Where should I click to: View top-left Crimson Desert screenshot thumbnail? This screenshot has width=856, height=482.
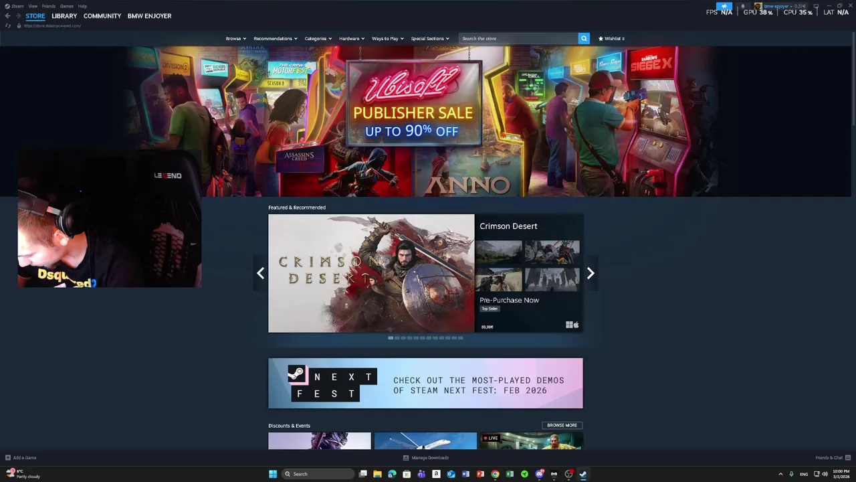499,252
